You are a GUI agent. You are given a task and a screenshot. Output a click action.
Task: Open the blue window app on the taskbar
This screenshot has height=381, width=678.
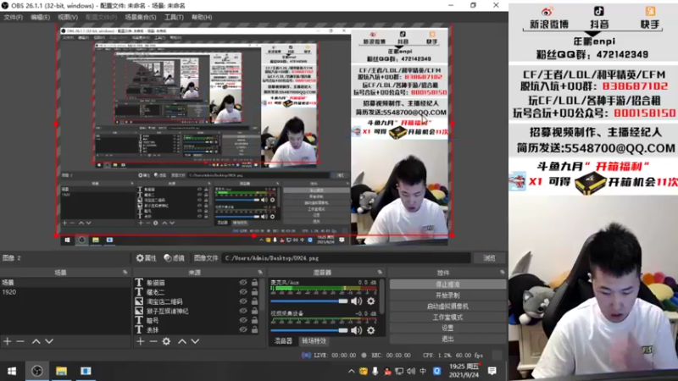click(86, 371)
